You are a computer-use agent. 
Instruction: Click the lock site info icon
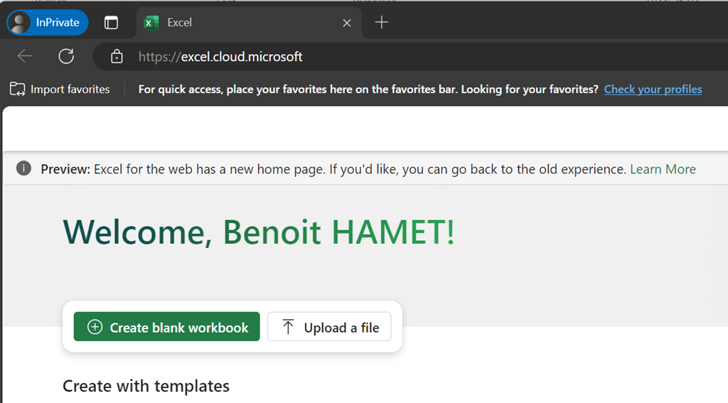(117, 57)
